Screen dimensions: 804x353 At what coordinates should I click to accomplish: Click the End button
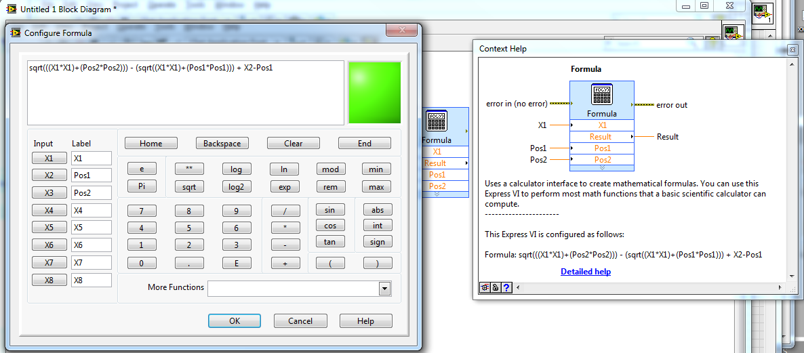click(365, 144)
